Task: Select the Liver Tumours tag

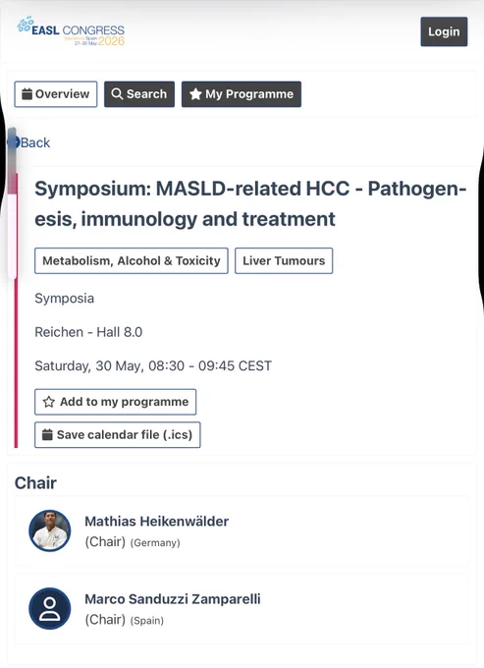Action: (x=284, y=260)
